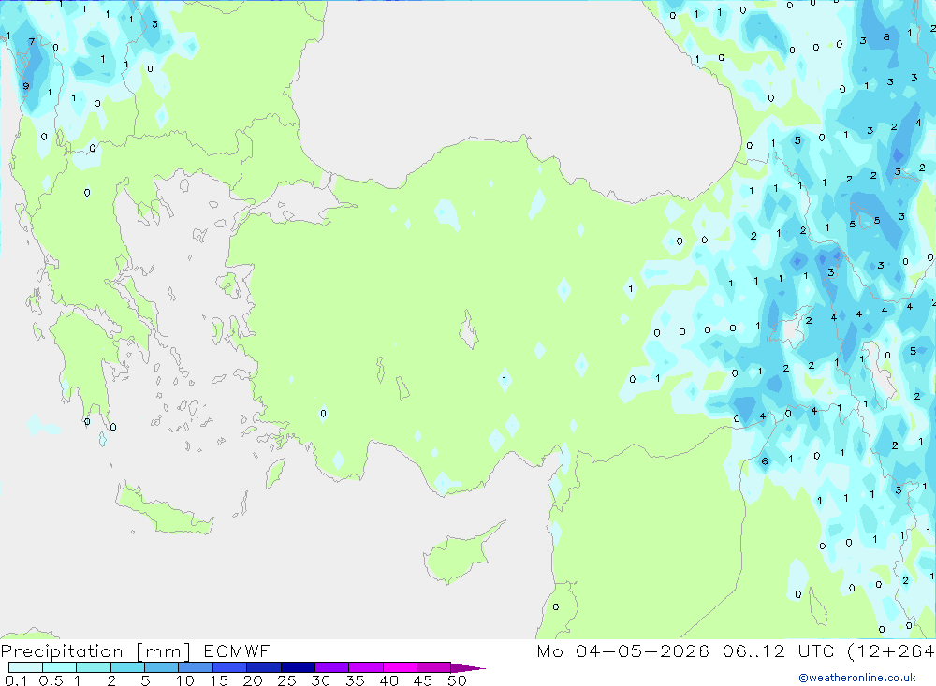The image size is (936, 686).
Task: Click the legend scale label '45'
Action: pos(423,680)
